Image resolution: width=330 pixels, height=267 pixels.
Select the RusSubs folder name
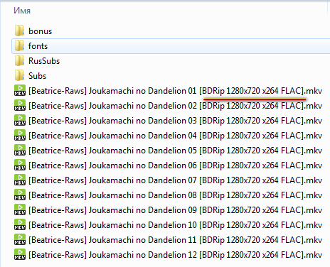44,61
